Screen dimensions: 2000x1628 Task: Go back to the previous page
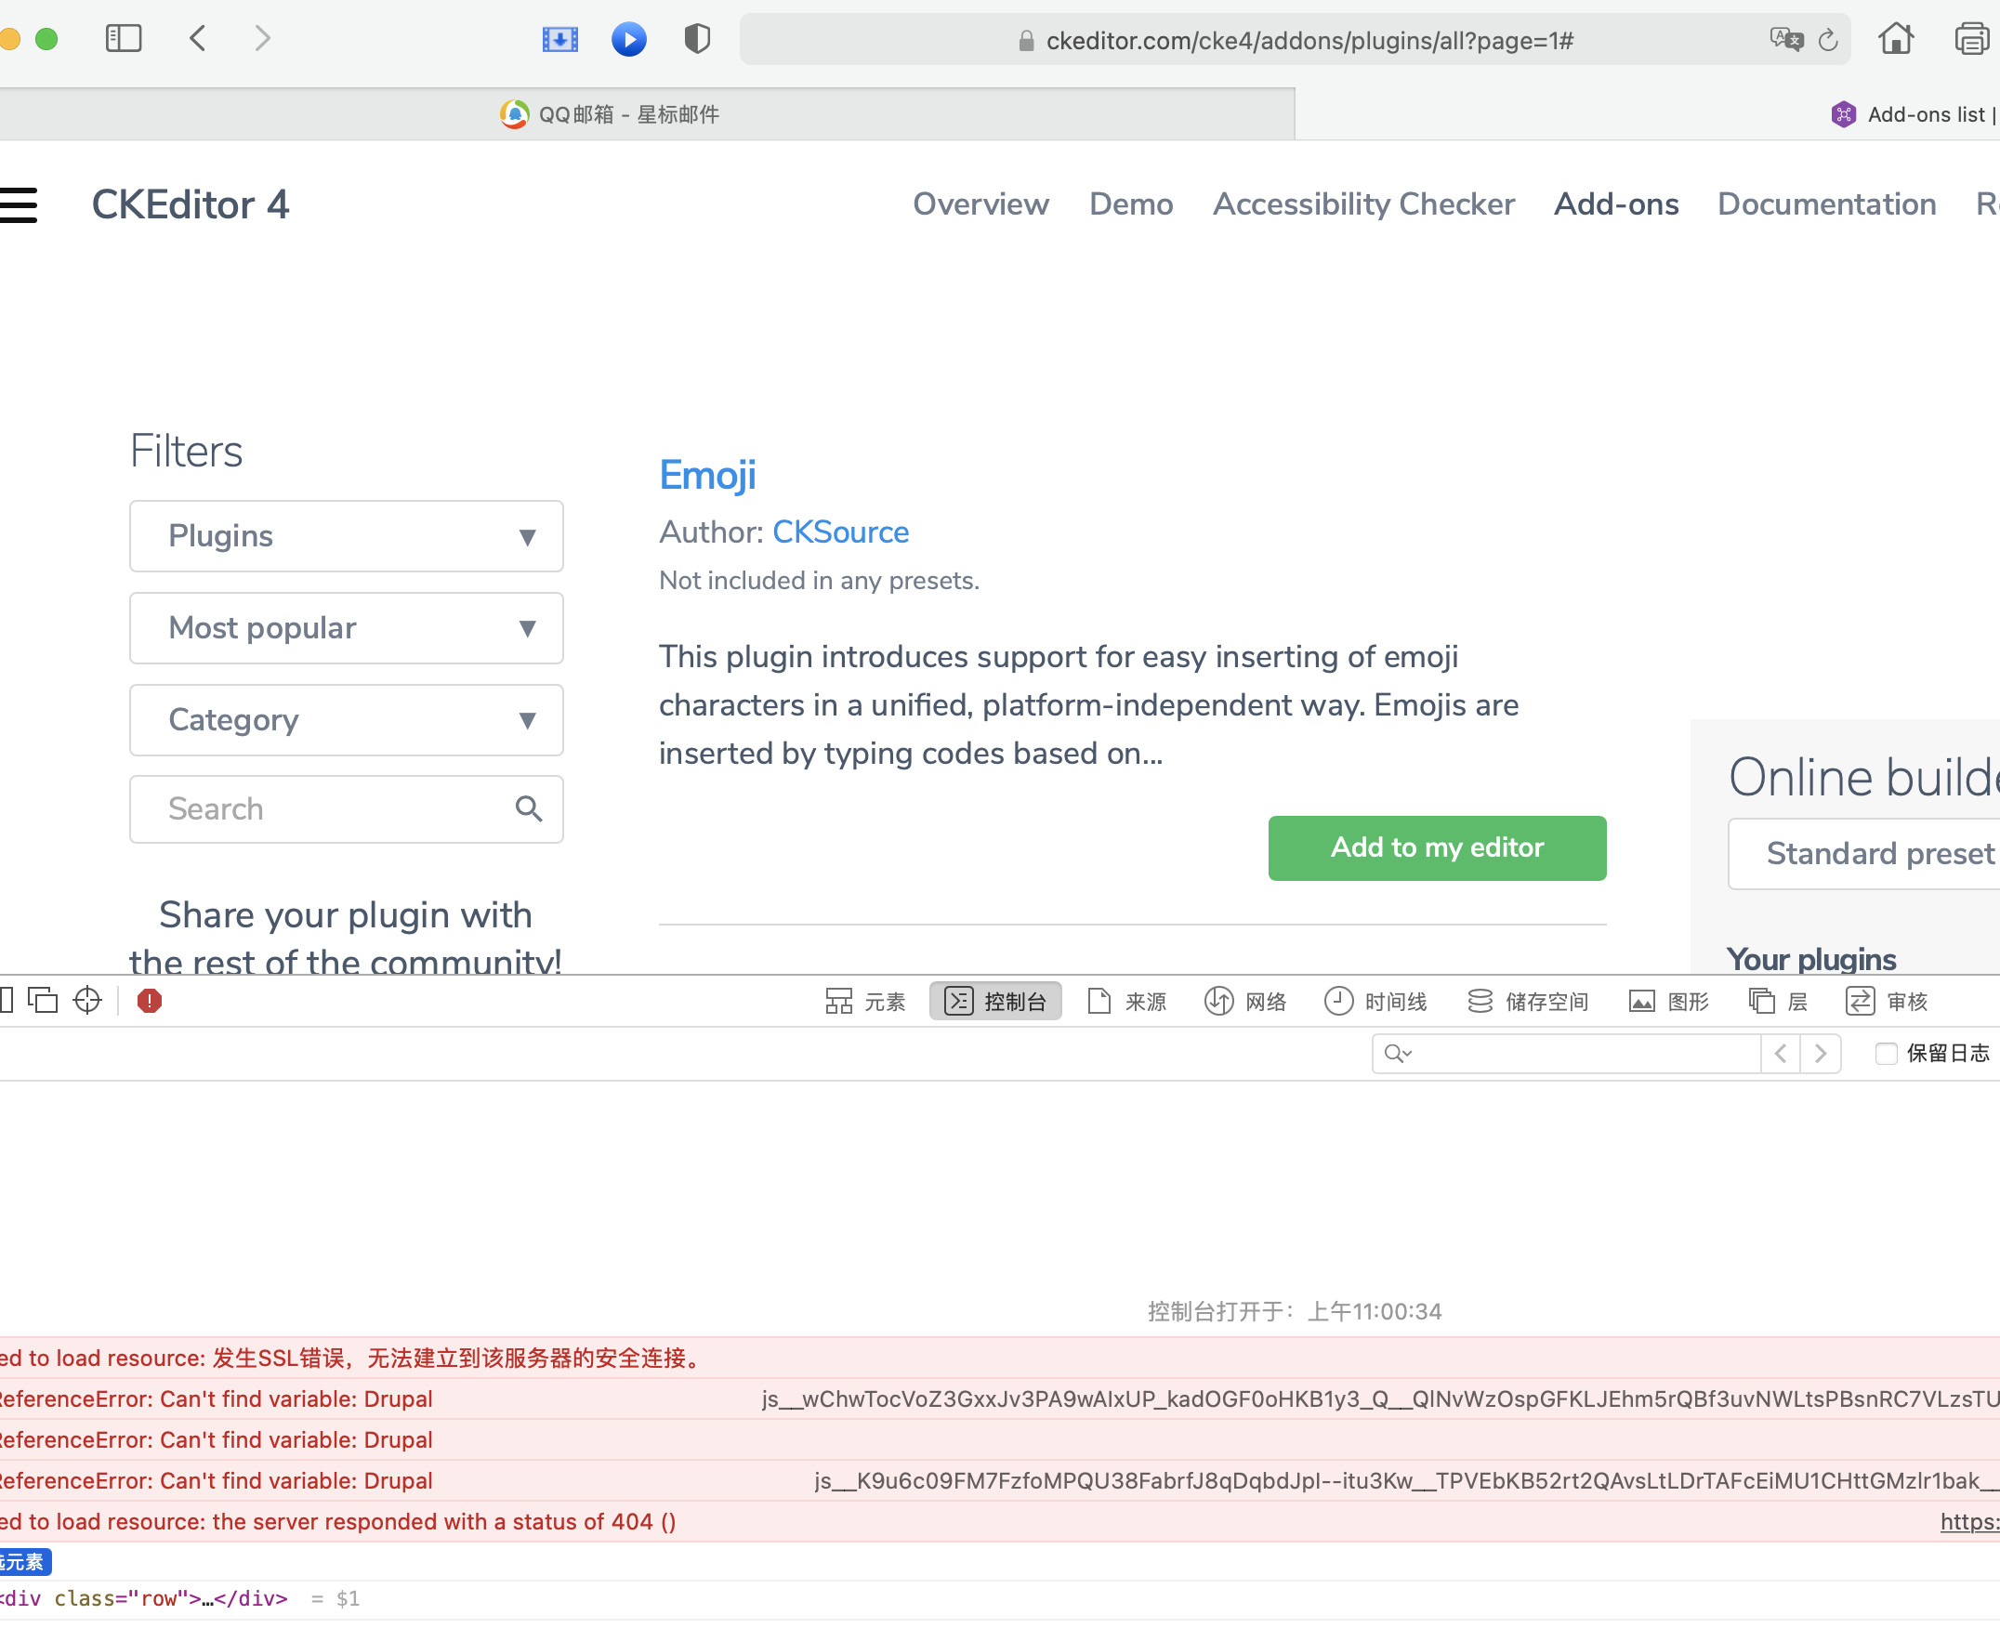197,38
